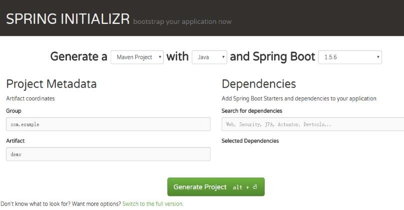Image resolution: width=404 pixels, height=210 pixels.
Task: Open the Maven Project type dropdown
Action: tap(137, 57)
